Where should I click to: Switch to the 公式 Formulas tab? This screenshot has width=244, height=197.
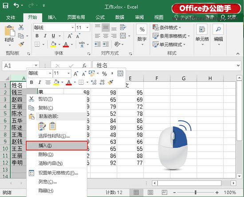[x=100, y=17]
